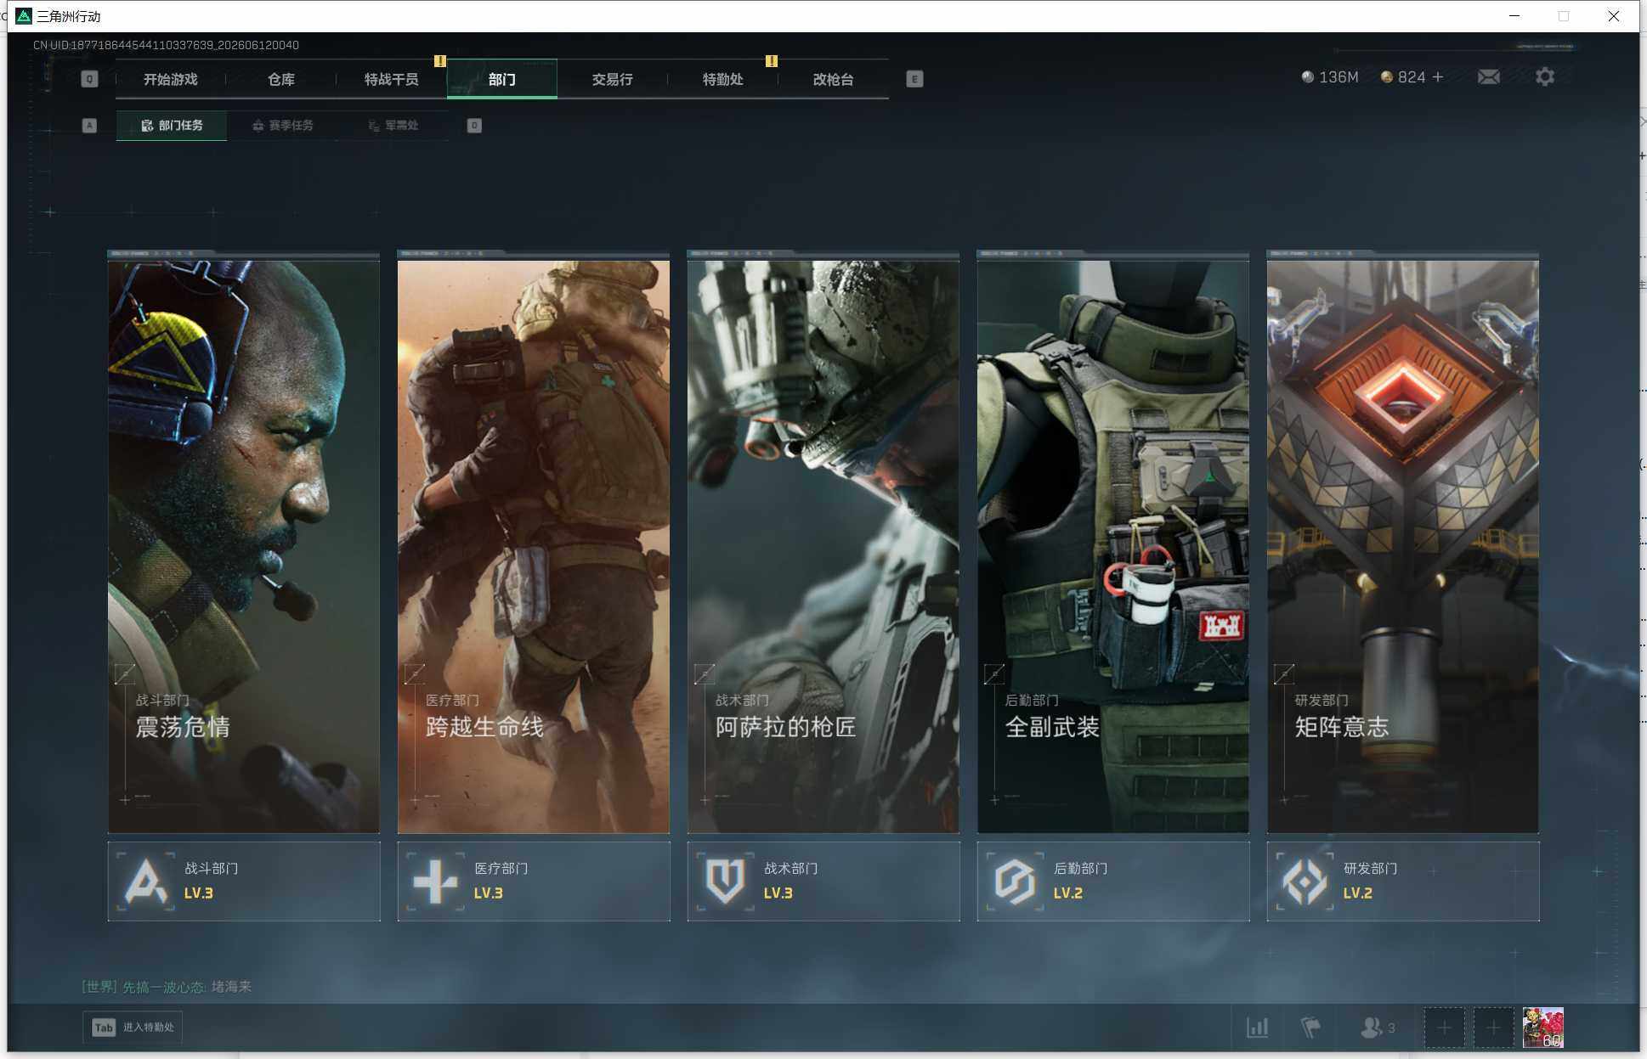
Task: Click the plus beside 824 currency
Action: [x=1438, y=77]
